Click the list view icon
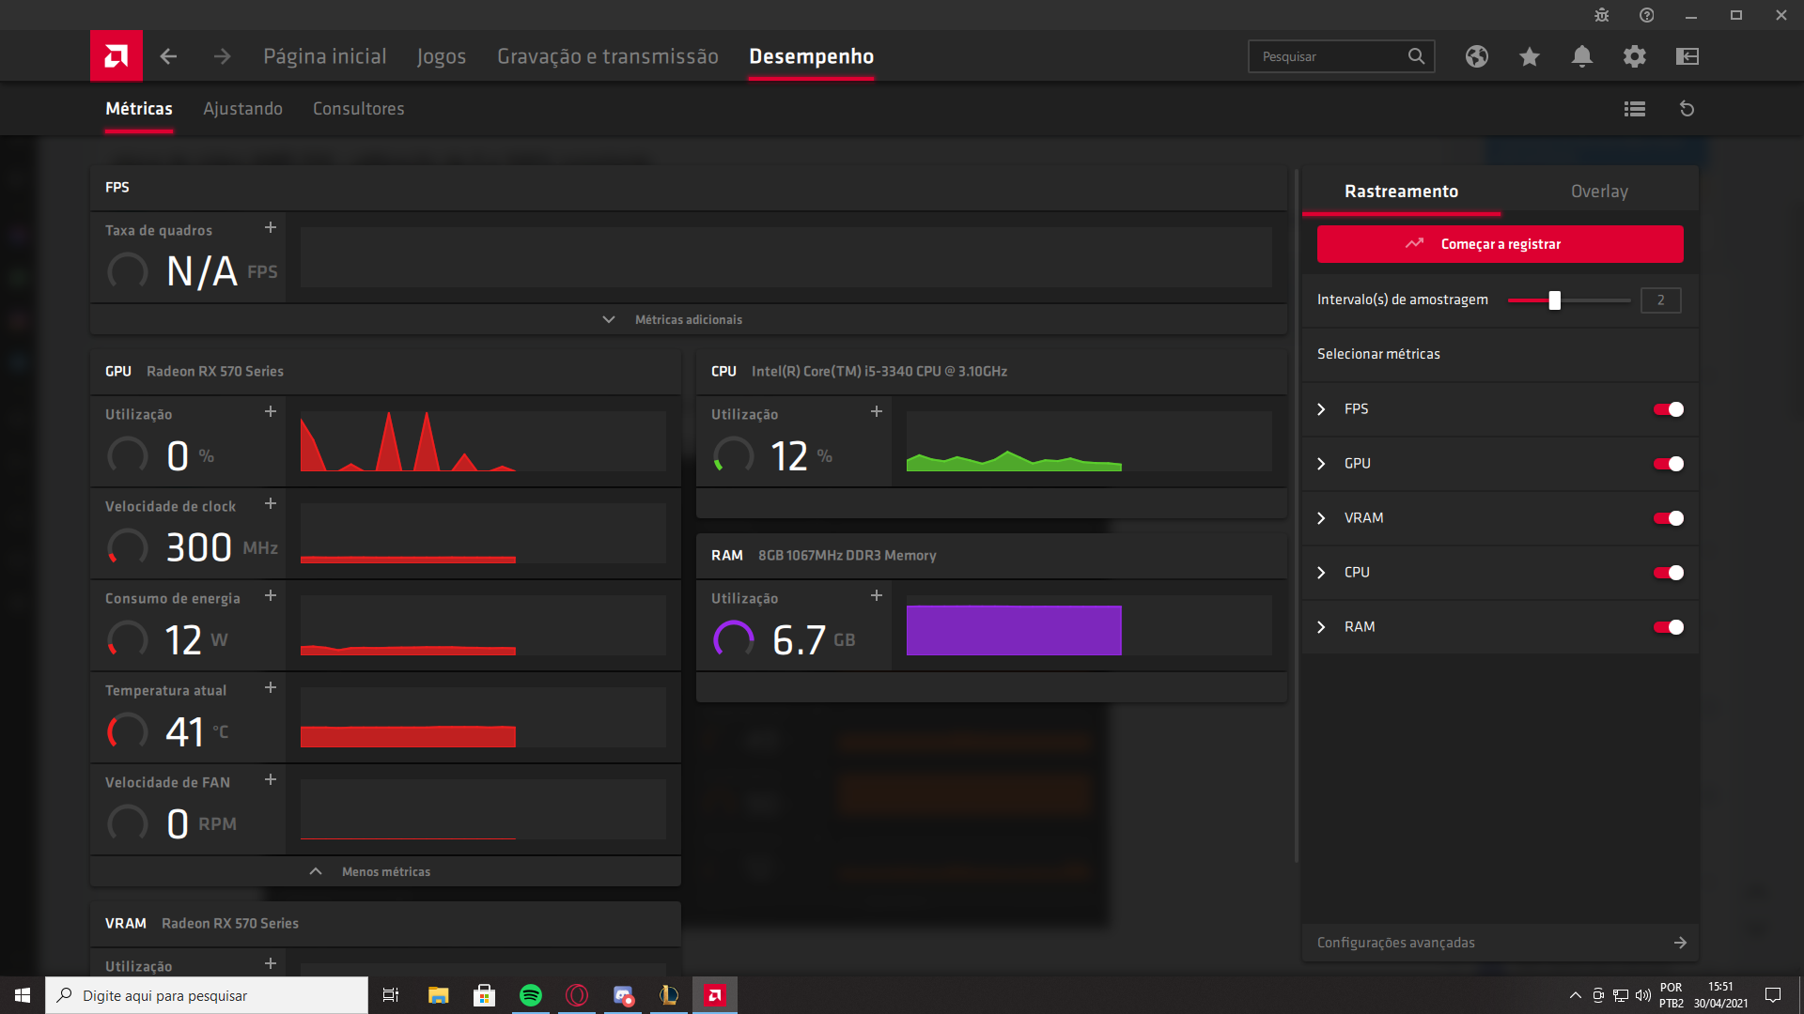This screenshot has height=1014, width=1804. tap(1635, 109)
